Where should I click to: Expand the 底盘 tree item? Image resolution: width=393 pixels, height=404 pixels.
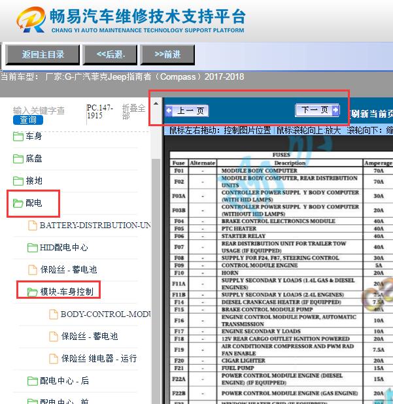click(x=34, y=158)
